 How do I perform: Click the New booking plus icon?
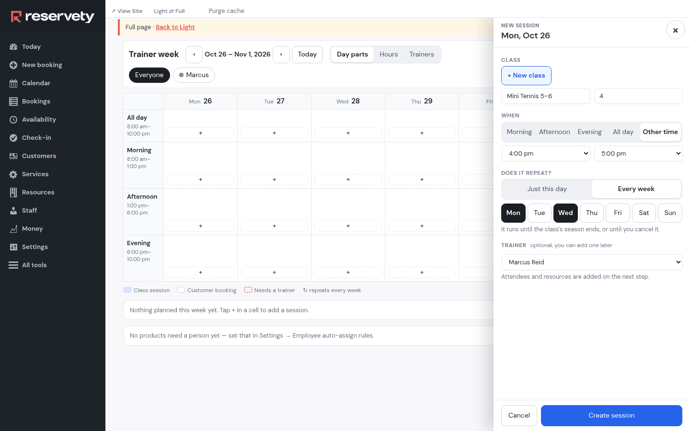pyautogui.click(x=13, y=65)
